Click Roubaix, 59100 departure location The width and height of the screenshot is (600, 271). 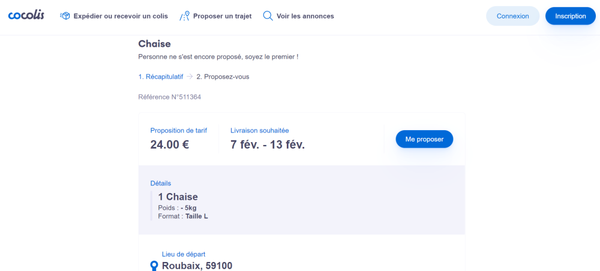[x=197, y=266]
